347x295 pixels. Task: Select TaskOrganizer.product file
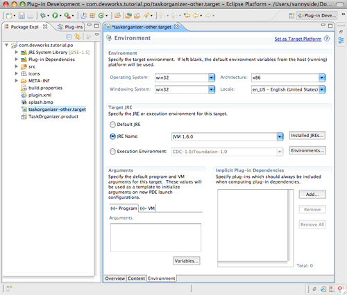click(53, 116)
